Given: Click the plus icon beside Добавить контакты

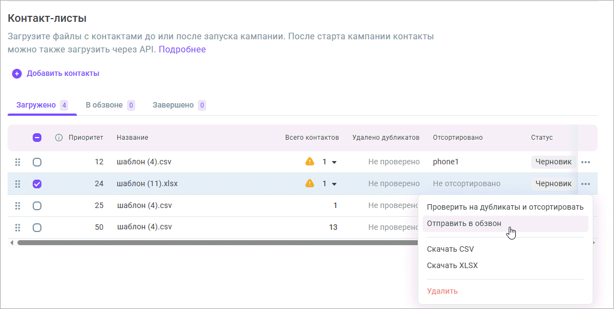Looking at the screenshot, I should coord(17,74).
